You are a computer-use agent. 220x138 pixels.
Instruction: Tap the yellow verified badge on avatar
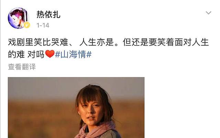point(27,25)
